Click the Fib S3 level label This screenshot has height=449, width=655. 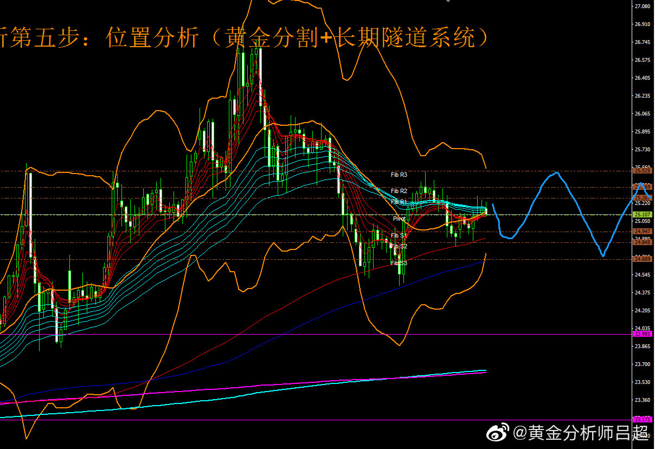399,262
